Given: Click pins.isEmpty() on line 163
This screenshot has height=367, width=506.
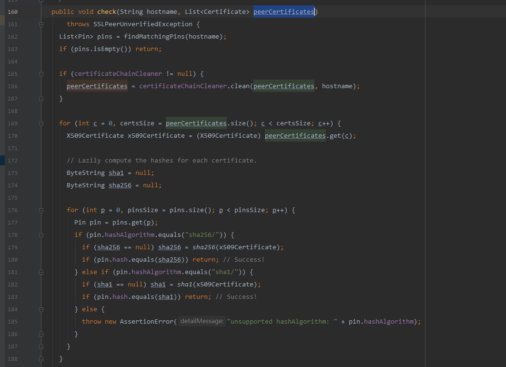Looking at the screenshot, I should coord(101,49).
